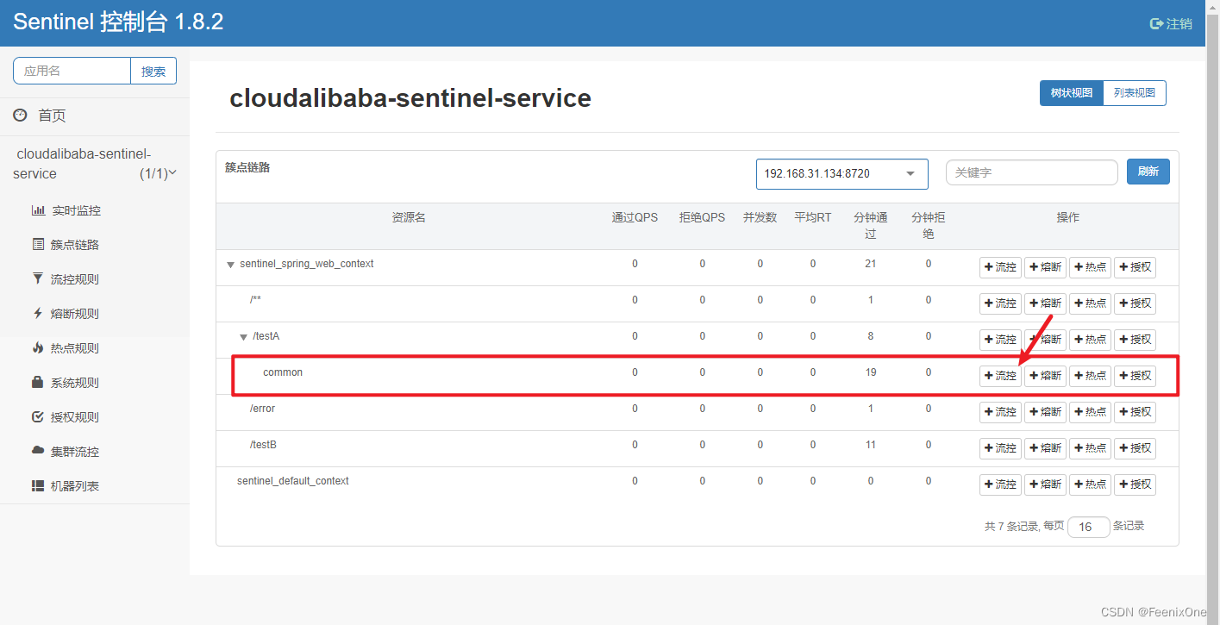Open 授权规则 in the sidebar
This screenshot has height=625, width=1220.
coord(74,417)
